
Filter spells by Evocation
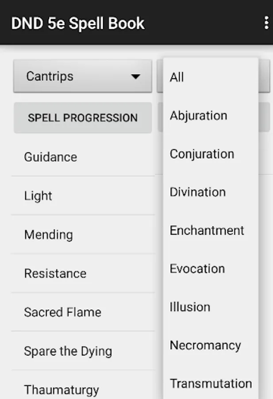pos(210,269)
